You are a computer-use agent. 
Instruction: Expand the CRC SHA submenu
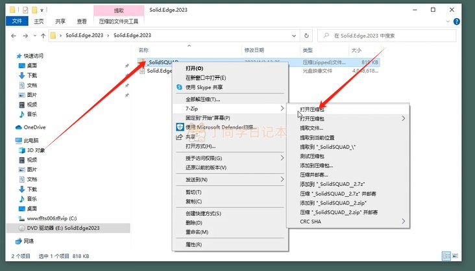pyautogui.click(x=403, y=222)
